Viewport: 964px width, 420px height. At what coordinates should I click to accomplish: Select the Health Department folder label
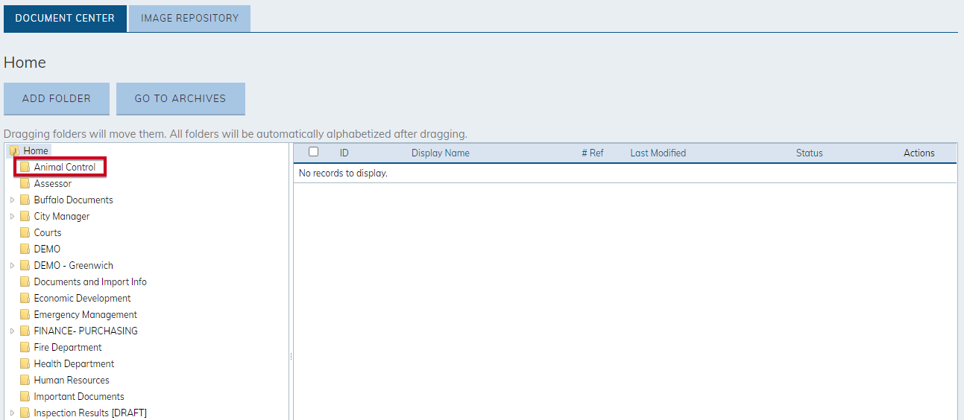pos(74,364)
